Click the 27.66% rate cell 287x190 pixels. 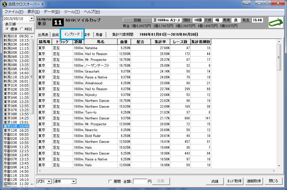pyautogui.click(x=160, y=48)
